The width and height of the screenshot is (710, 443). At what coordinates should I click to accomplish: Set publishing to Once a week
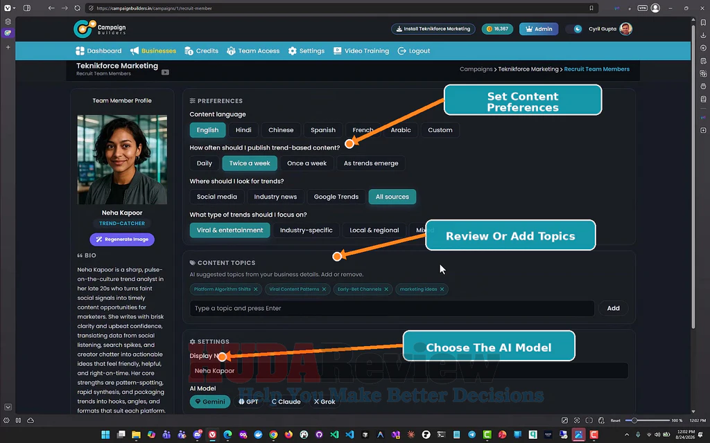point(306,163)
